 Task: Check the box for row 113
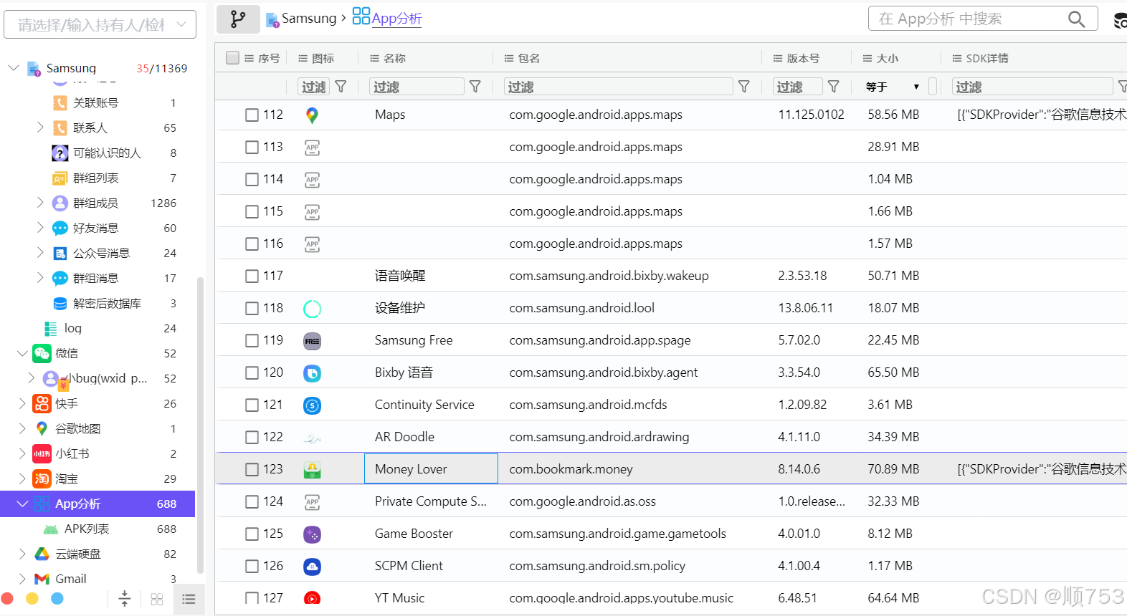click(x=252, y=148)
